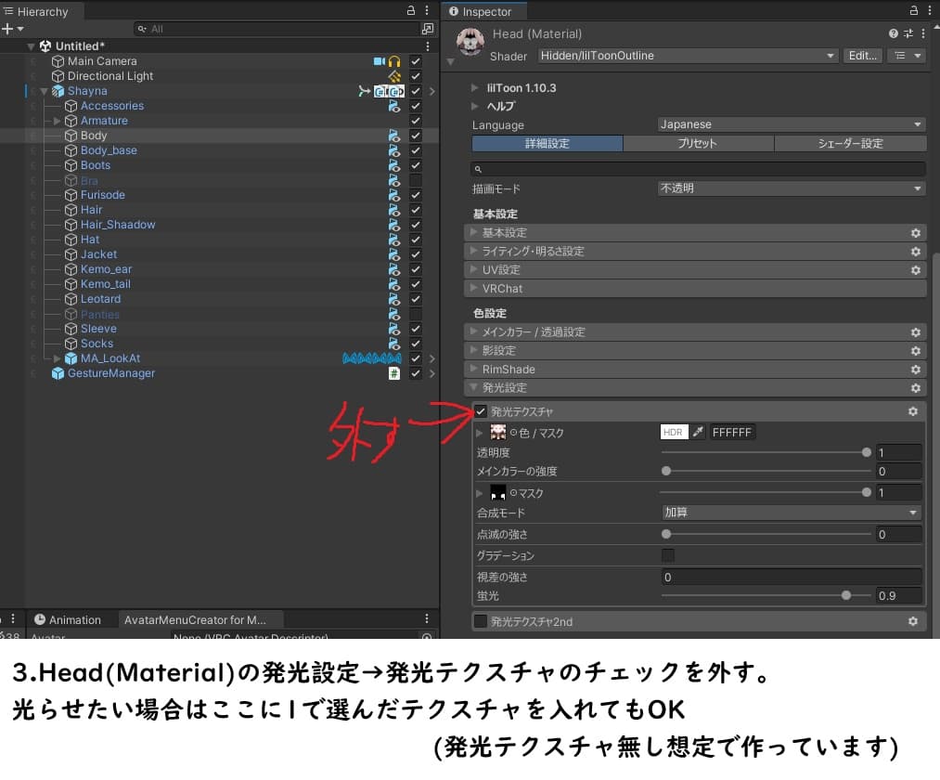Enable the 発光テクスチャ2nd checkbox
Screen dimensions: 940x780
point(481,621)
